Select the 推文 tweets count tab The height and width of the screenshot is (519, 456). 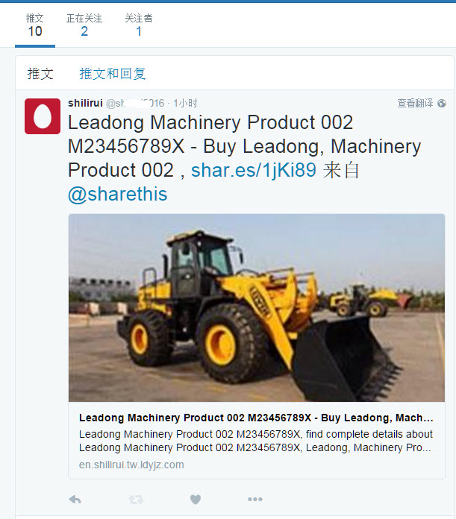click(x=35, y=26)
